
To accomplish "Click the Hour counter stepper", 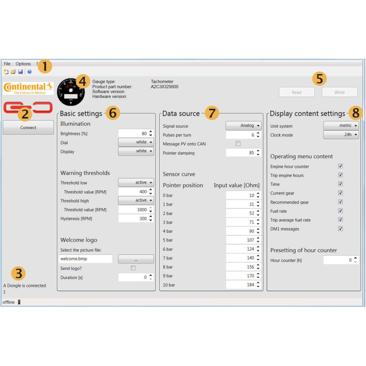I will [x=355, y=260].
